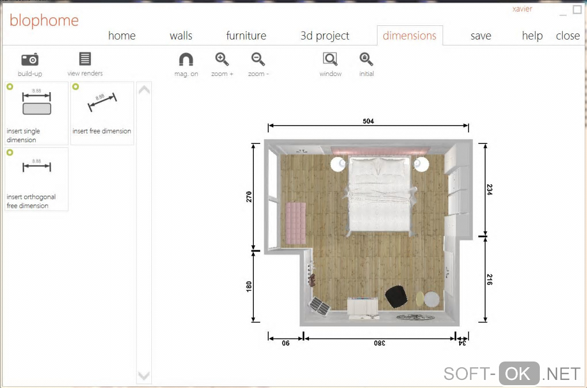The image size is (587, 388).
Task: Open the view renders list icon
Action: (x=85, y=59)
